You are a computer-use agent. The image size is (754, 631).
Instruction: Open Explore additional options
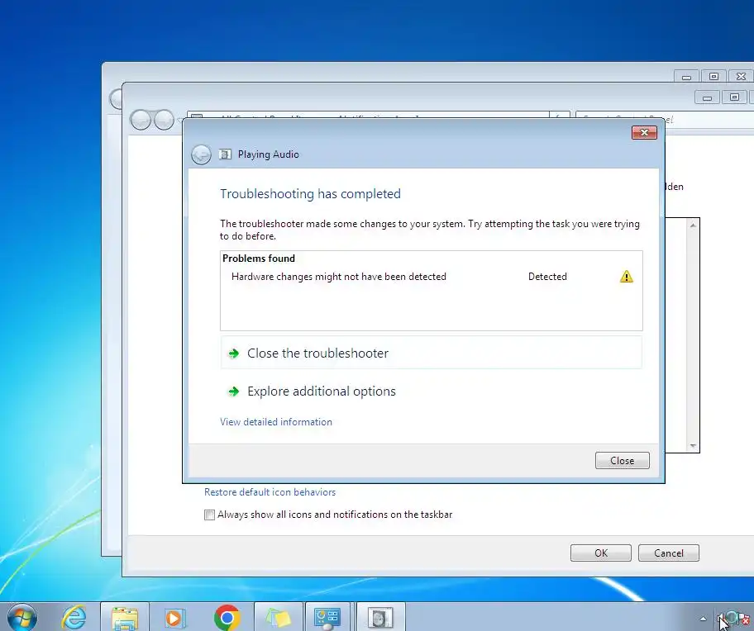coord(432,391)
